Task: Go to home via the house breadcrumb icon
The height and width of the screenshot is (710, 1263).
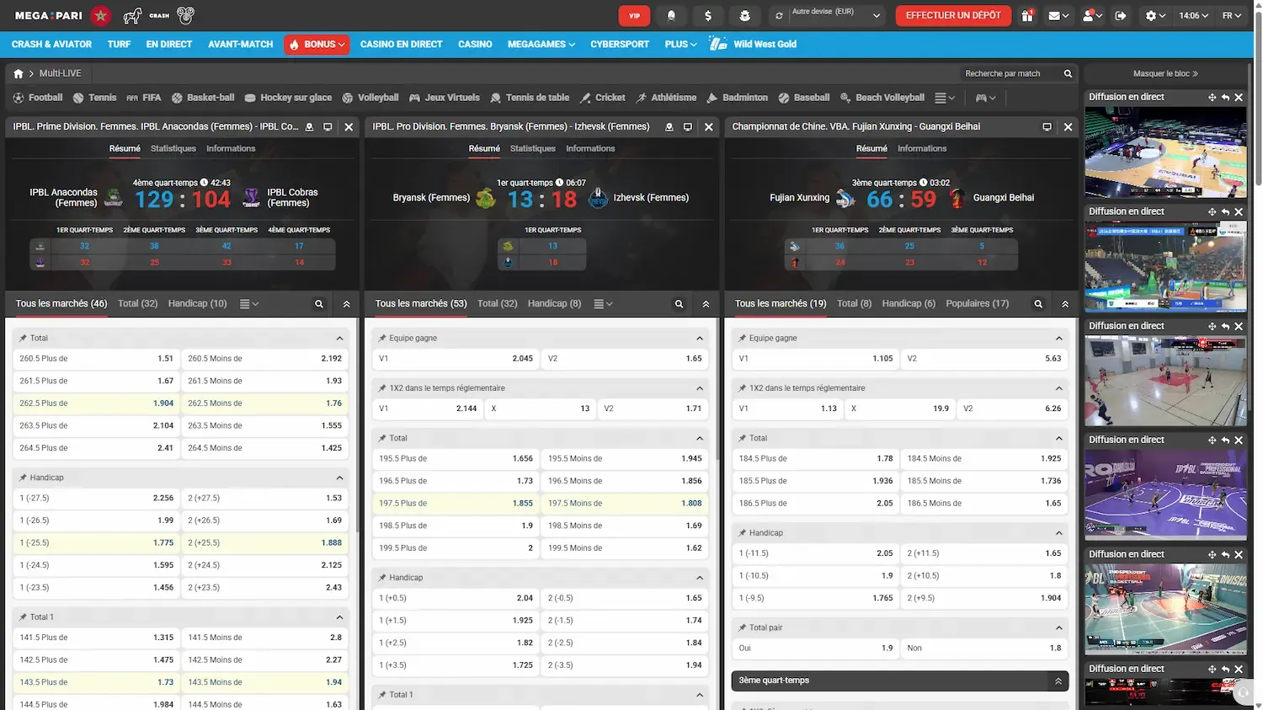Action: [19, 73]
